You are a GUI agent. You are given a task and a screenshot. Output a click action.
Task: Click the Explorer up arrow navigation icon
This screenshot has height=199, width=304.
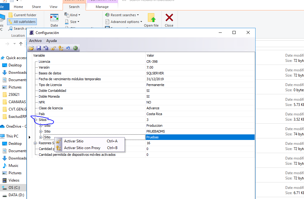(x=21, y=44)
